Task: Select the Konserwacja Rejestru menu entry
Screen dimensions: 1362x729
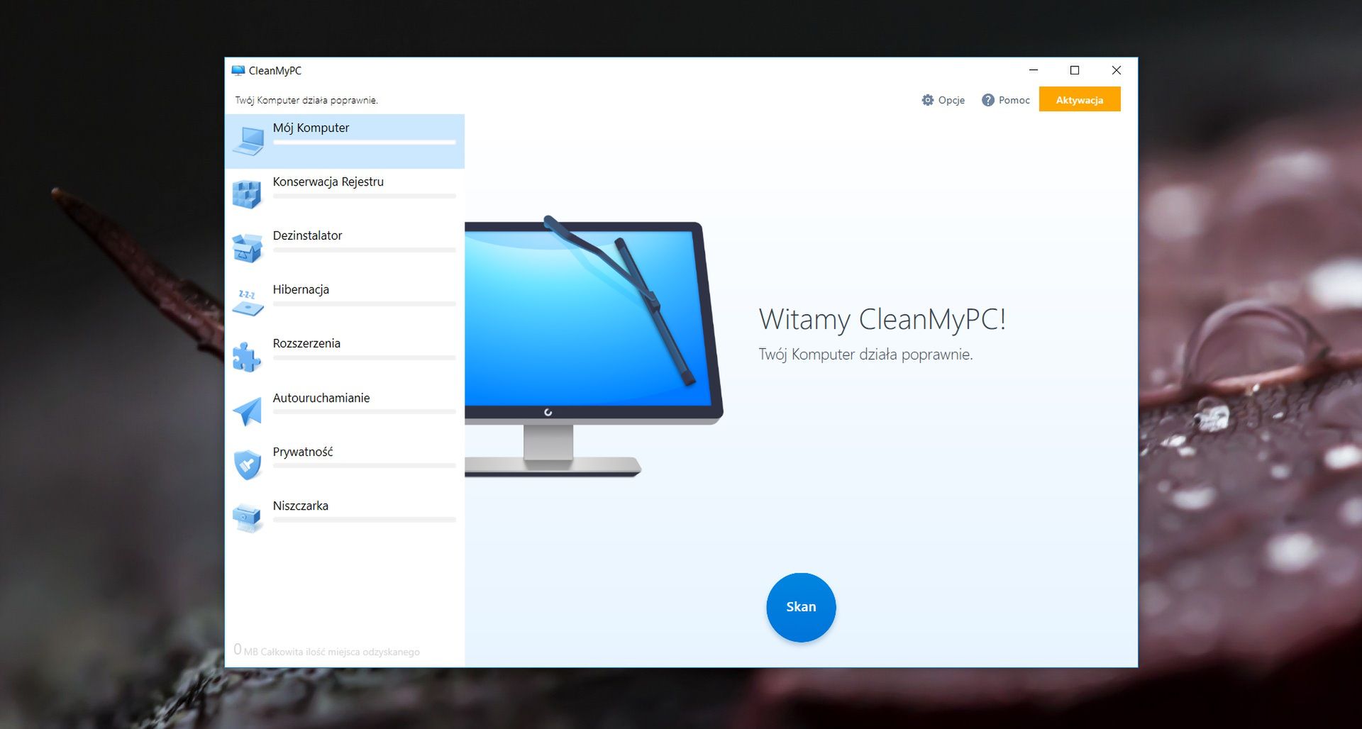Action: click(x=328, y=182)
